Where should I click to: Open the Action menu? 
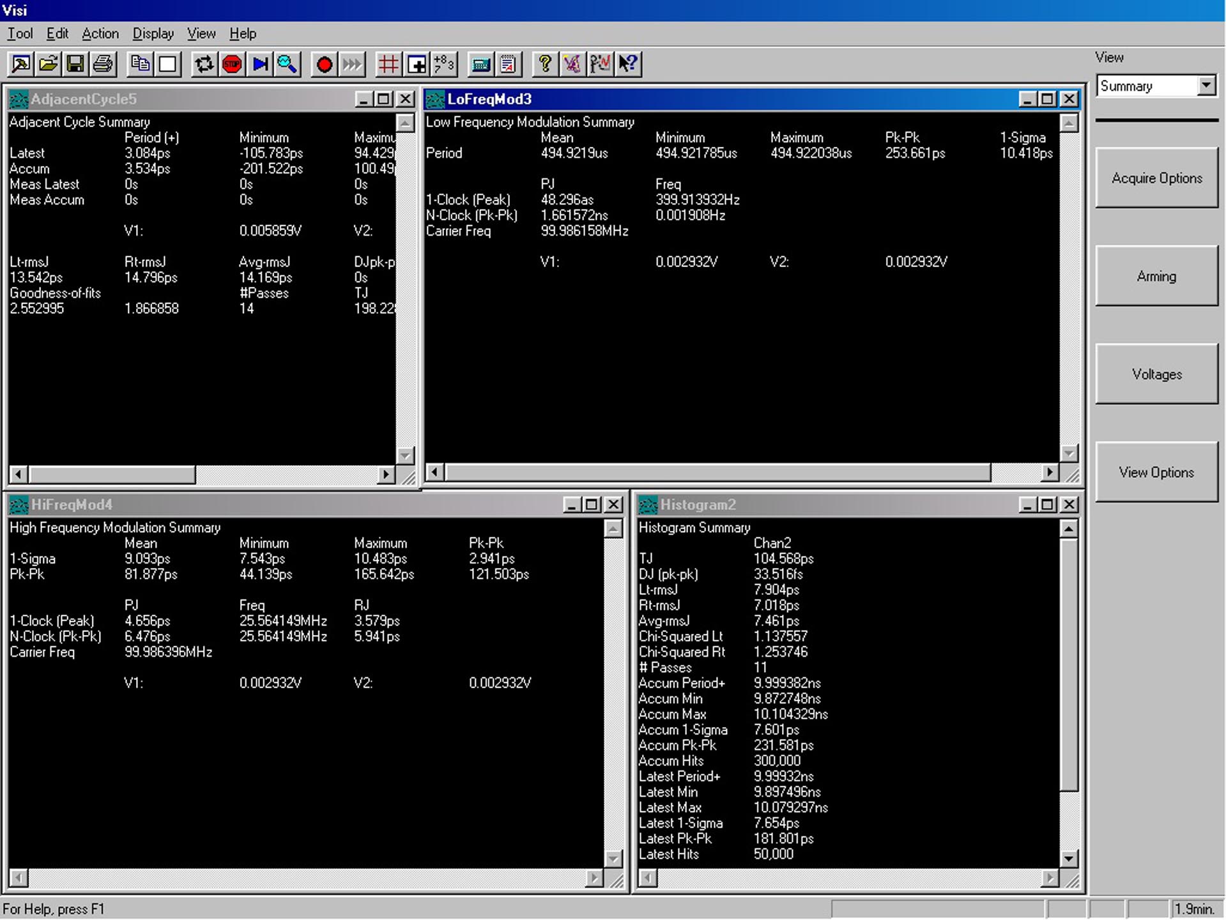click(x=100, y=34)
